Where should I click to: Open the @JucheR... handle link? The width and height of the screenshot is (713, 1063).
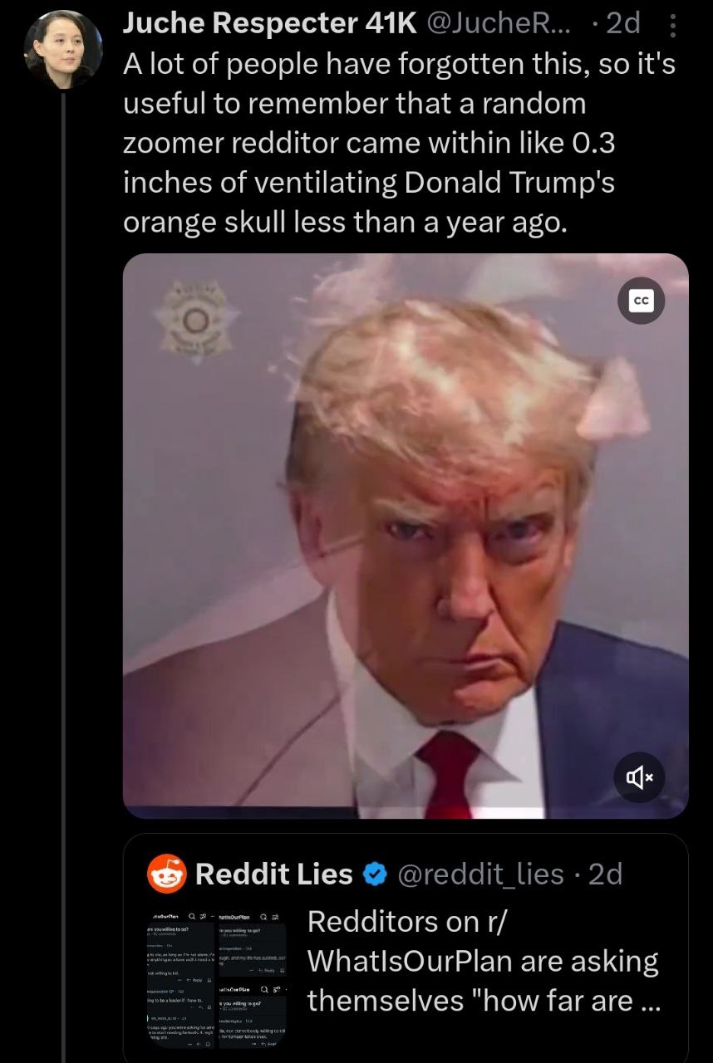click(499, 24)
